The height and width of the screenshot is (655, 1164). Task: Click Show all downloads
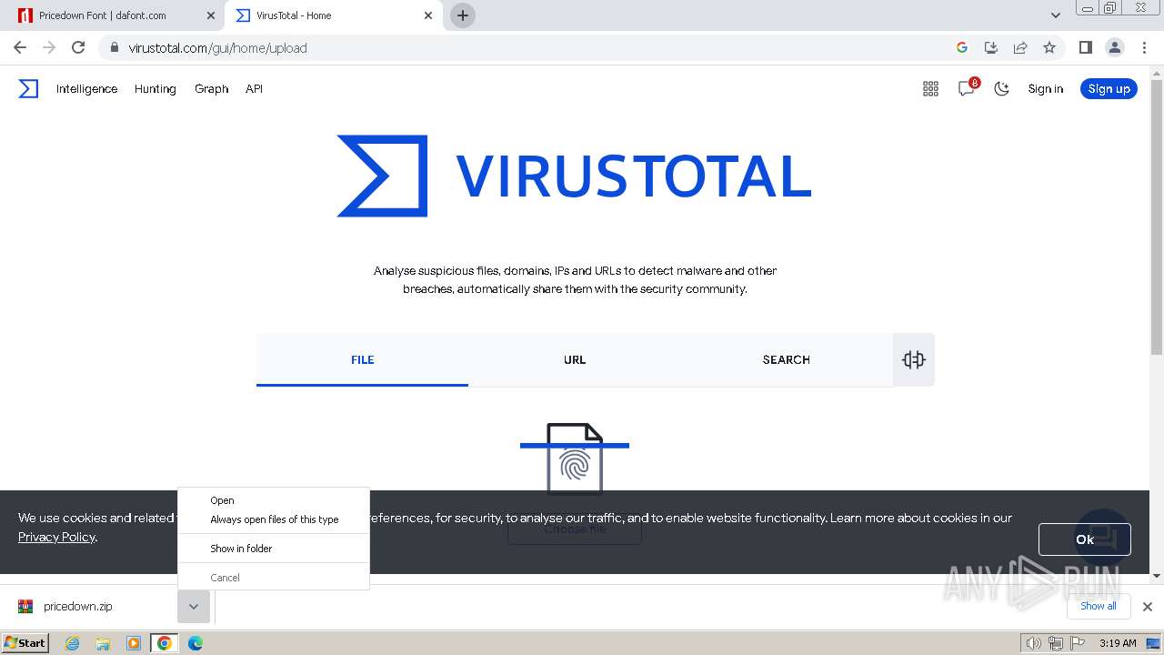click(x=1098, y=606)
